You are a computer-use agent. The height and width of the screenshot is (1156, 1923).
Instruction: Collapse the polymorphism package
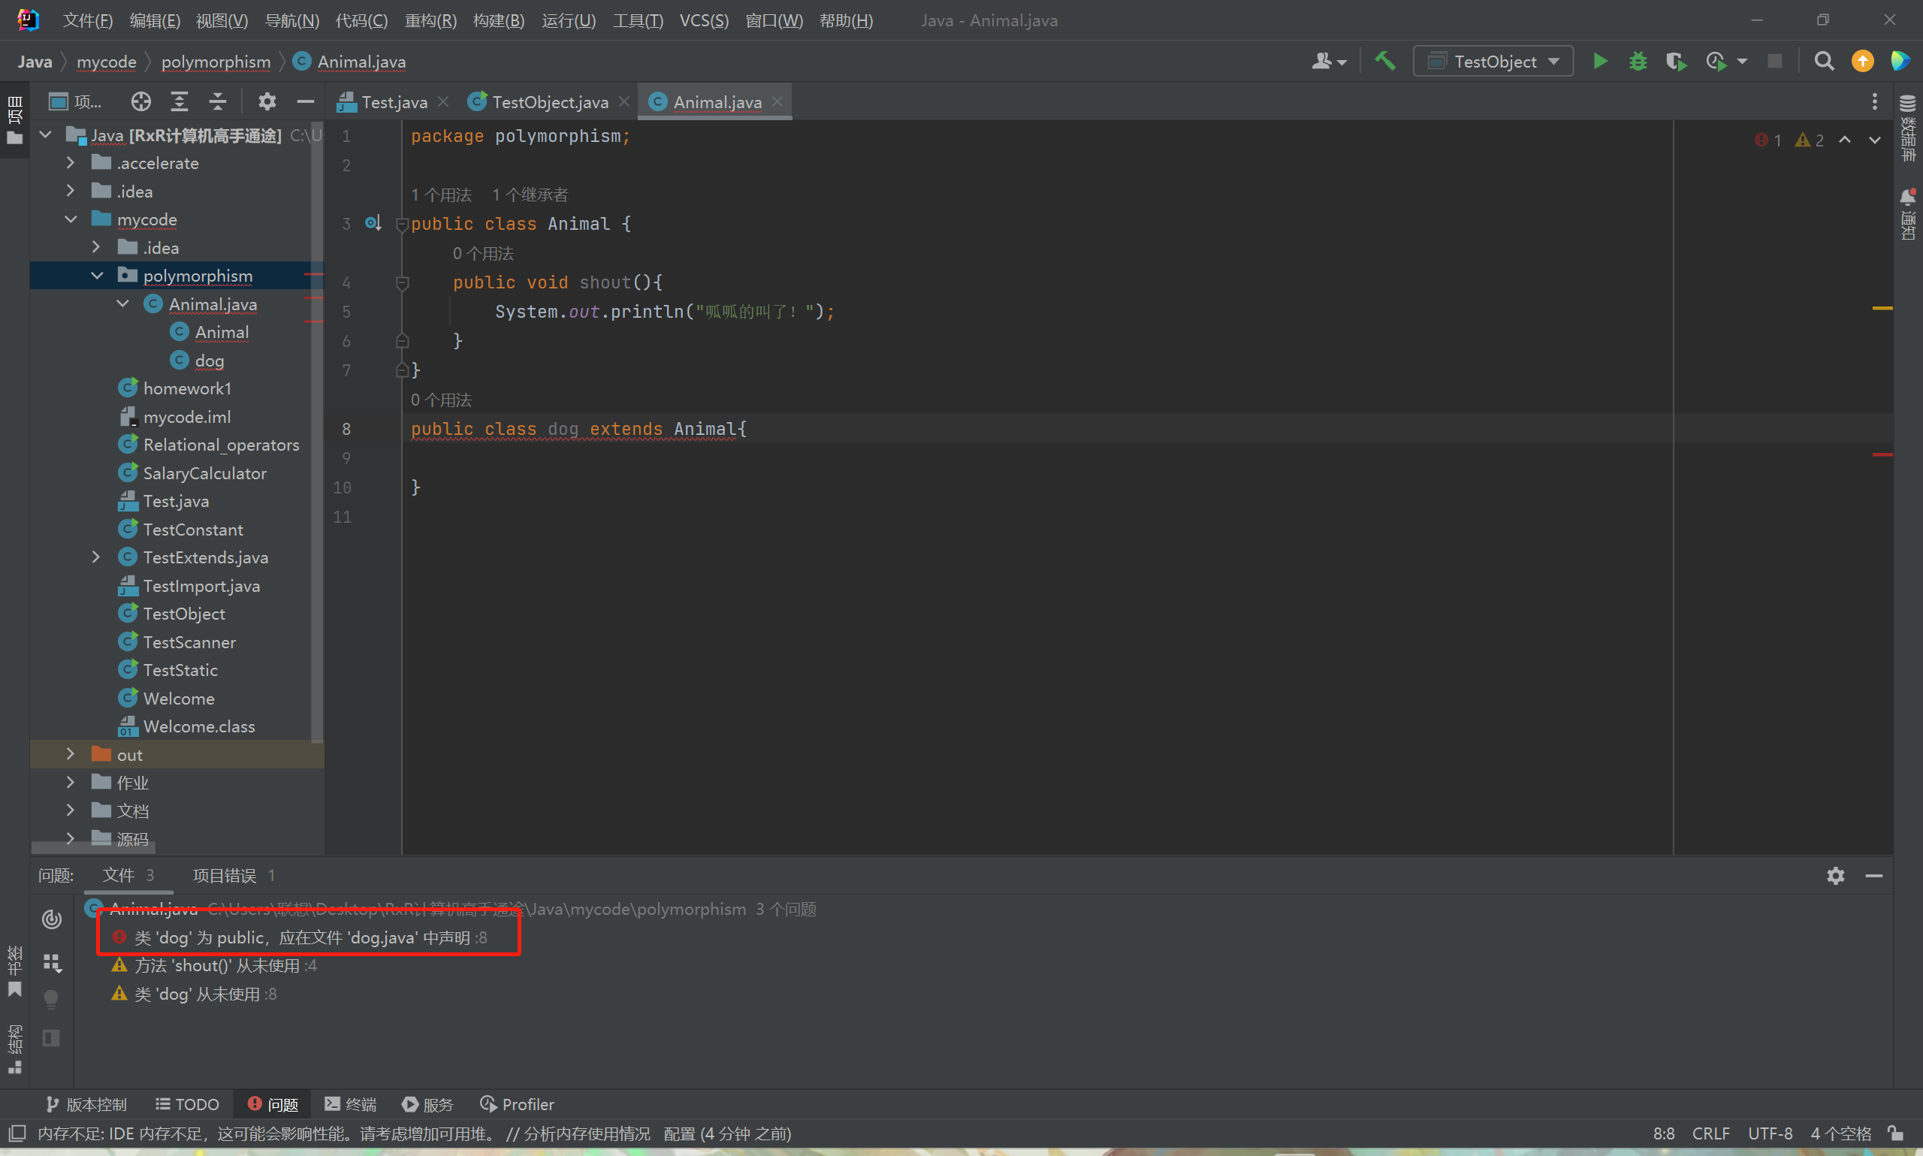pyautogui.click(x=97, y=276)
